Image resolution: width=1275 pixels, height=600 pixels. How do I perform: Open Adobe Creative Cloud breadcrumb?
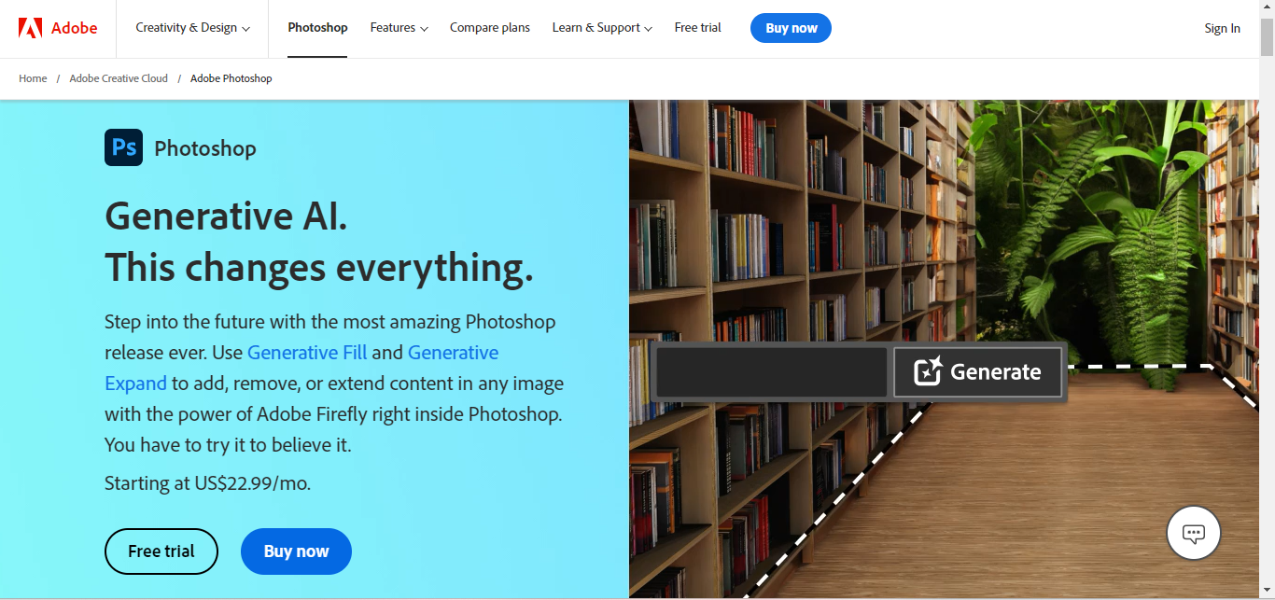[x=119, y=78]
